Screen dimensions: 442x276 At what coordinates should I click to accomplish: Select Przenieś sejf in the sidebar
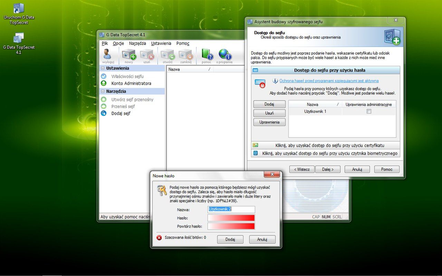click(x=123, y=106)
